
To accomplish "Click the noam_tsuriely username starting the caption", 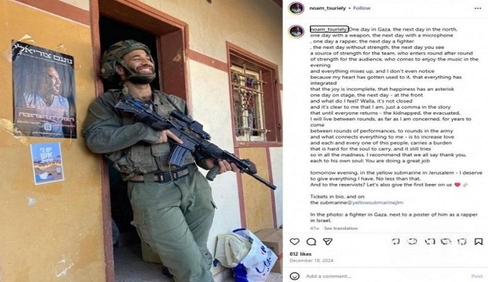I will pyautogui.click(x=329, y=29).
